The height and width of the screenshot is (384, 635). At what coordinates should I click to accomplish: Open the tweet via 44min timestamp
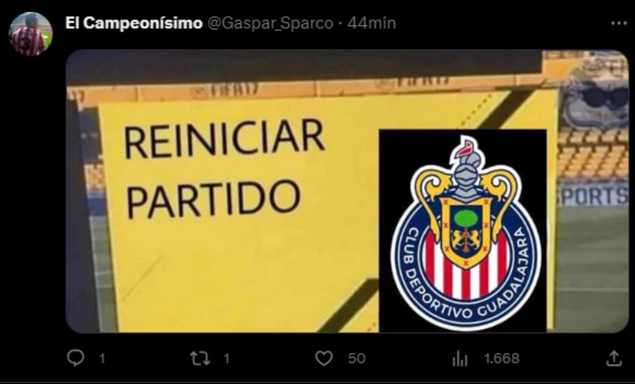pyautogui.click(x=371, y=23)
